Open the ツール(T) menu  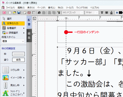click(x=70, y=8)
